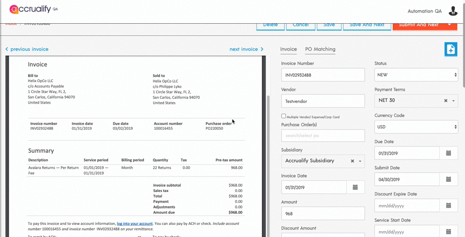The height and width of the screenshot is (237, 465).
Task: Click the Inbox breadcrumb link
Action: click(11, 24)
